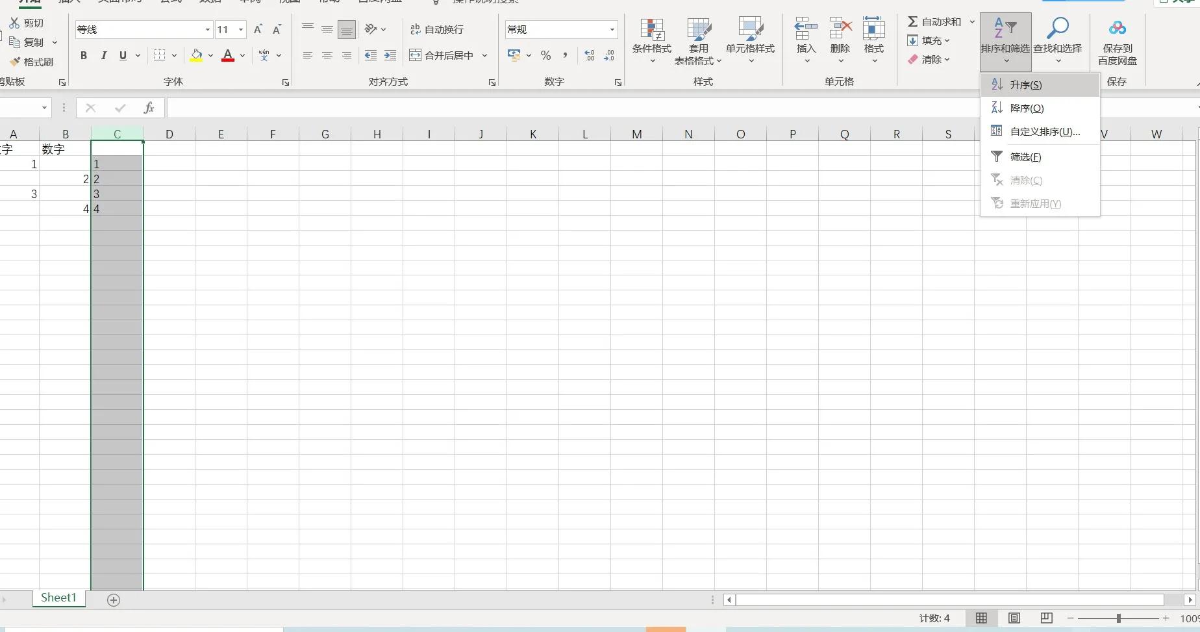Open Conditional Formatting (条件格式)
1200x632 pixels.
pos(652,41)
